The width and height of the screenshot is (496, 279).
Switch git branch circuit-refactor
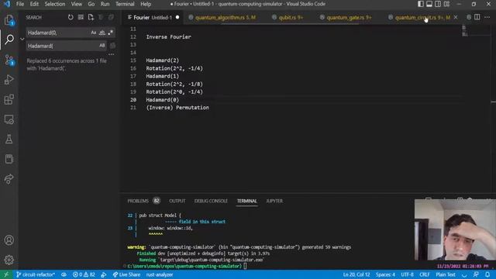click(36, 274)
